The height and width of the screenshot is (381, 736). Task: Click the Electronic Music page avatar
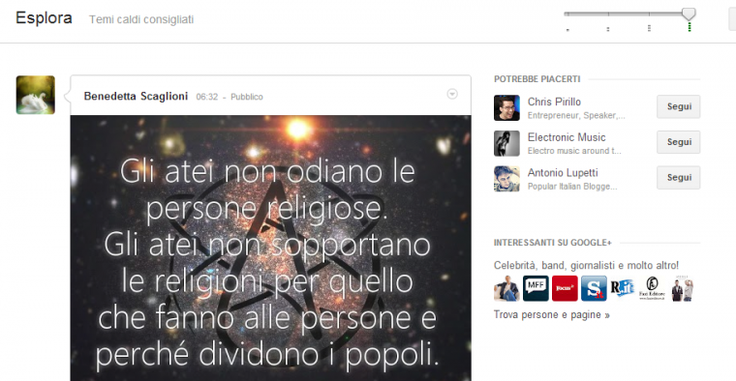coord(506,143)
